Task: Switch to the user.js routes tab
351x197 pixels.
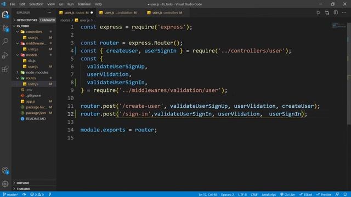Action: (x=76, y=13)
